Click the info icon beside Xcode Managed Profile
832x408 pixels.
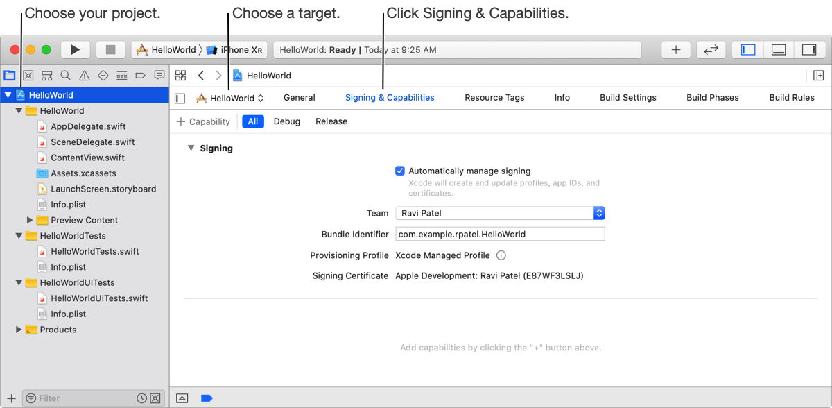pyautogui.click(x=501, y=255)
